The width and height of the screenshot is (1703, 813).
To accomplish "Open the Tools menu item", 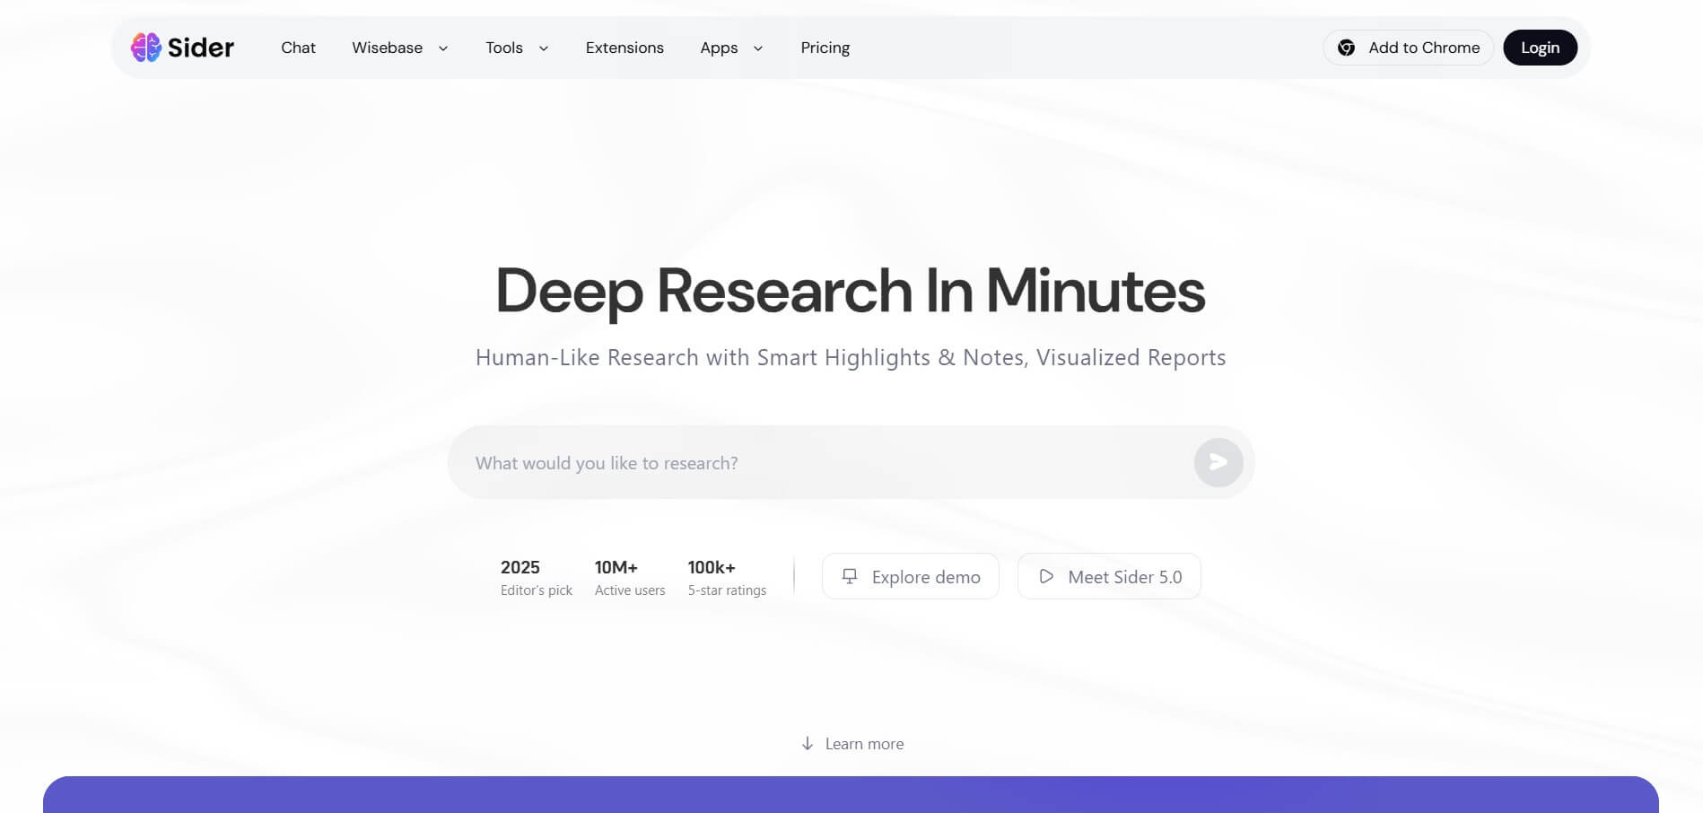I will (504, 48).
